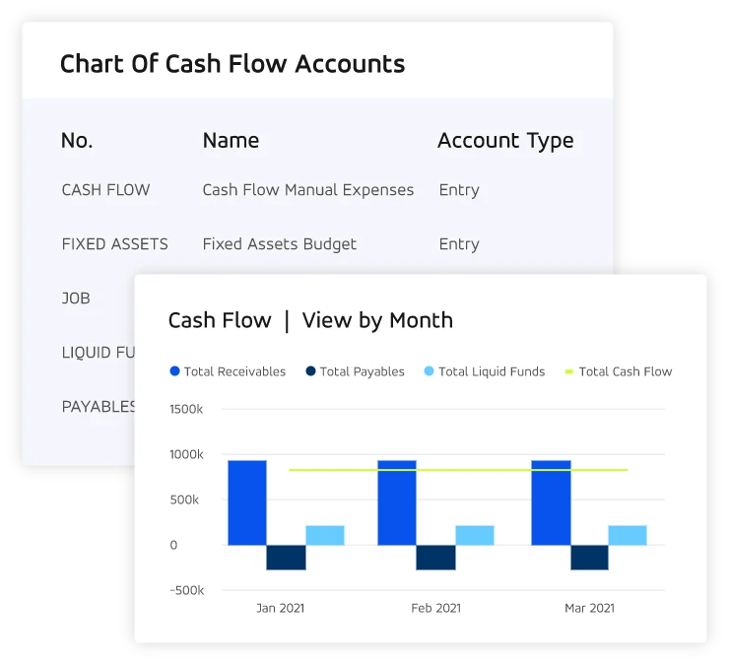
Task: Select Fixed Assets Budget name
Action: coord(280,244)
